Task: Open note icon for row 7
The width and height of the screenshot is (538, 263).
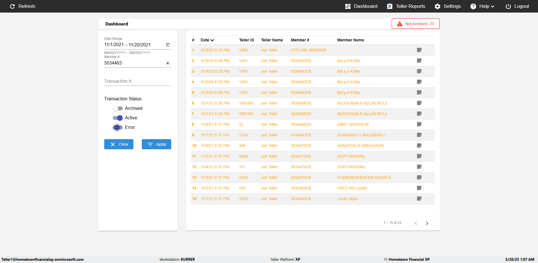Action: pos(419,114)
